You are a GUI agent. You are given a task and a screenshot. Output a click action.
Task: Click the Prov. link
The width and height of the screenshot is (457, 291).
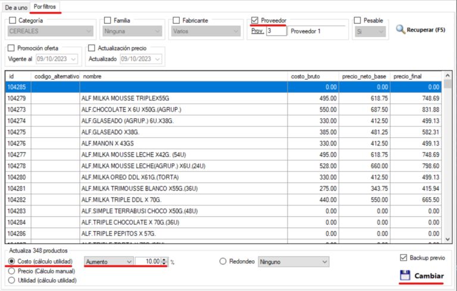coord(257,31)
